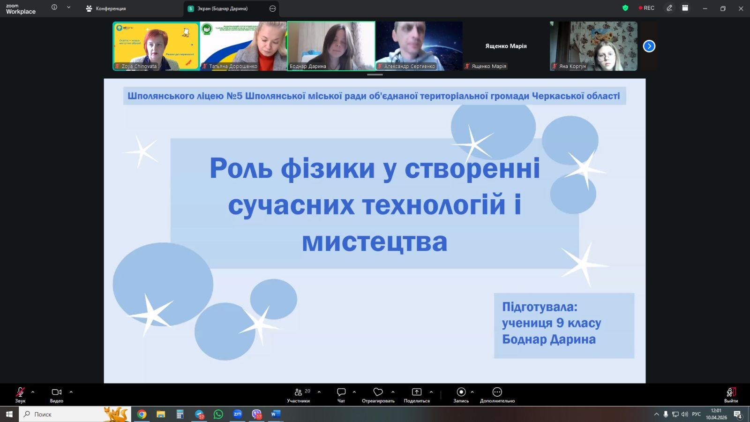Viewport: 750px width, 422px height.
Task: Click the green encryption shield icon
Action: [625, 8]
